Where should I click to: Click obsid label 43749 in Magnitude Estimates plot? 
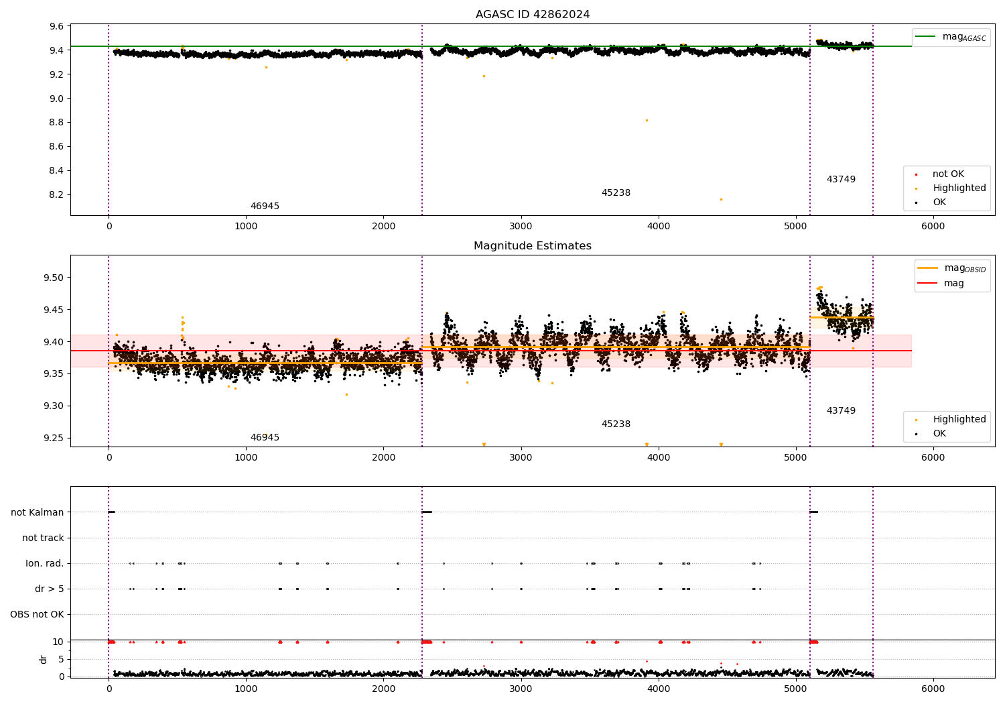841,411
